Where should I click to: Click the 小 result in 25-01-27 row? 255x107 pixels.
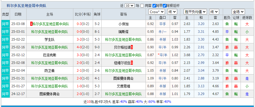click(247, 86)
